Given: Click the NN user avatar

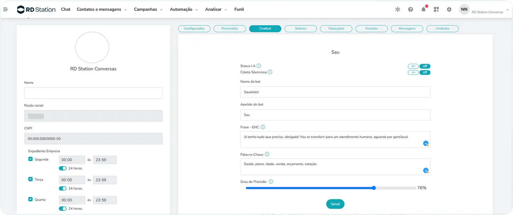Looking at the screenshot, I should [464, 9].
